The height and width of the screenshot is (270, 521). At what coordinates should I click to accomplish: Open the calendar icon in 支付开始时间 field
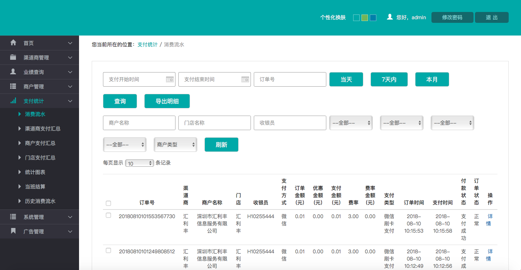click(x=170, y=79)
